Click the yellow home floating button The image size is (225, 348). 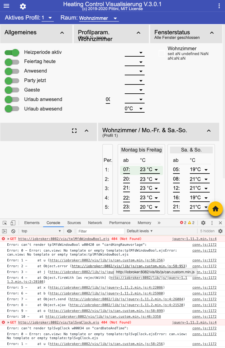coord(216,209)
